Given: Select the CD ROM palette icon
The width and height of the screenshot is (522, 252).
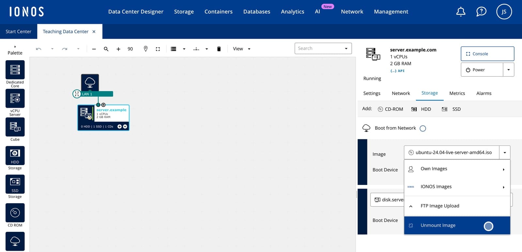Looking at the screenshot, I should (x=15, y=213).
